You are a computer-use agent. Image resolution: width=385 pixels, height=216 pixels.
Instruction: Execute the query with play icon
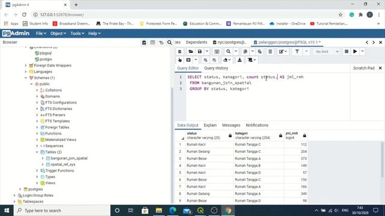[x=355, y=52]
